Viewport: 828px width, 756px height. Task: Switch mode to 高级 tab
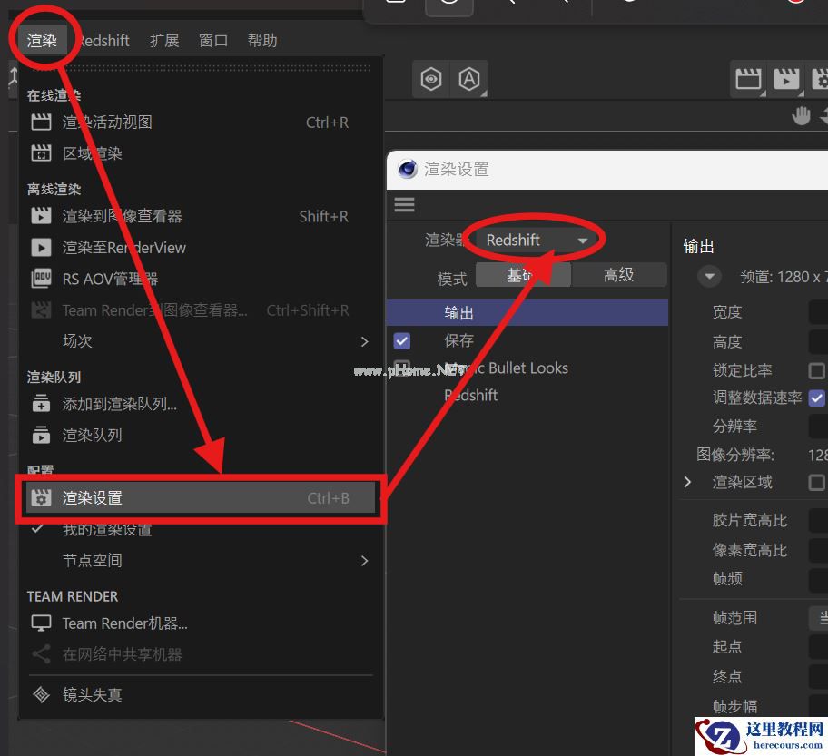pyautogui.click(x=619, y=275)
